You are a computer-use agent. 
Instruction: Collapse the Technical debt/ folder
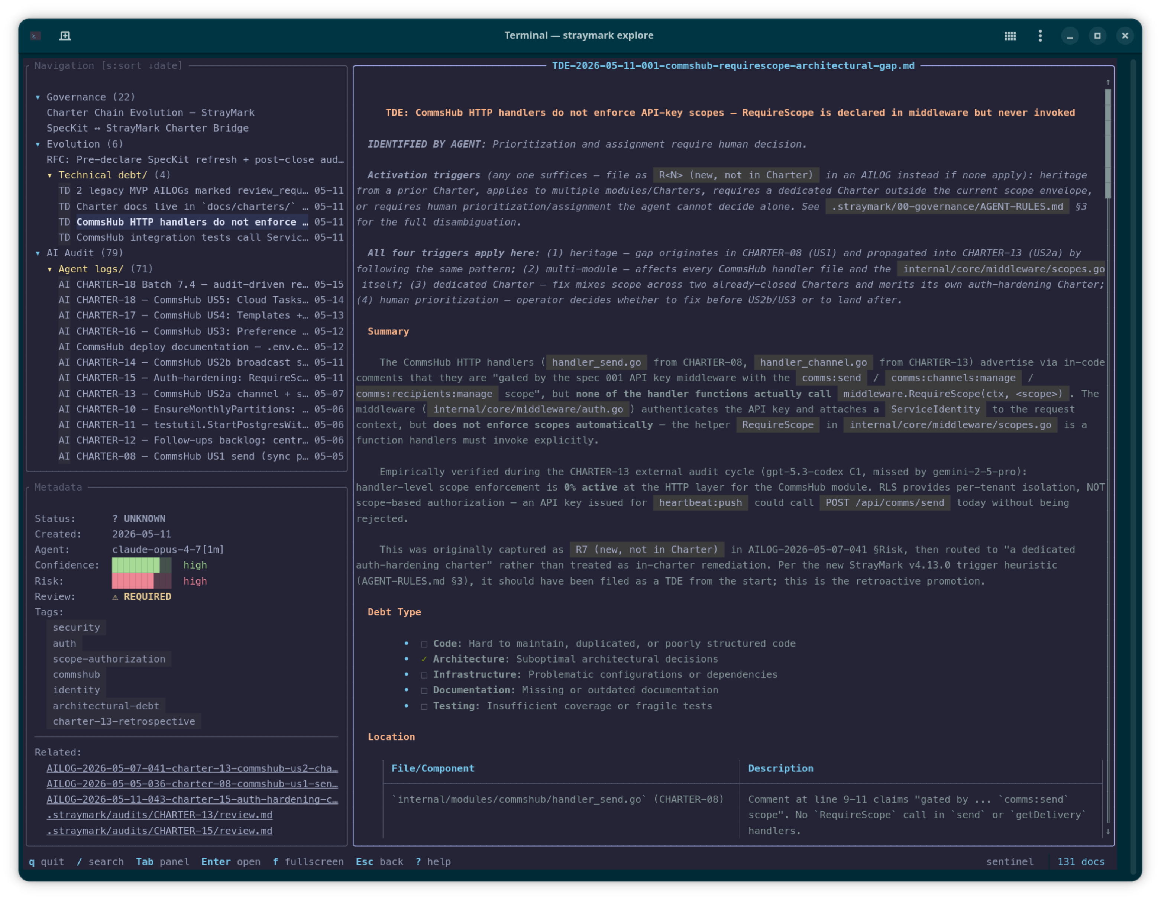pos(50,175)
